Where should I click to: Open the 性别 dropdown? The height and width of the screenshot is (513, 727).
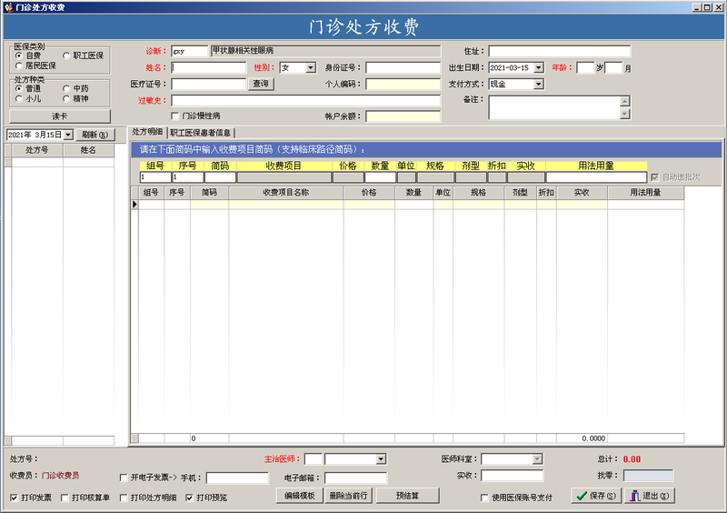coord(311,68)
